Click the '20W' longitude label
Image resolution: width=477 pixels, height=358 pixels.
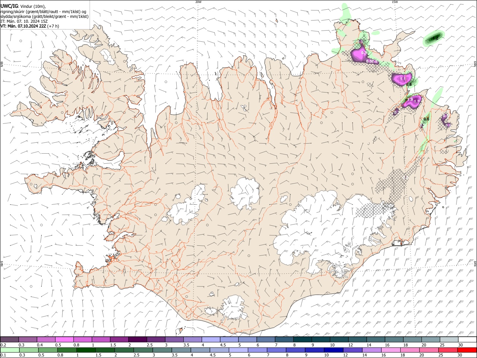(198, 2)
